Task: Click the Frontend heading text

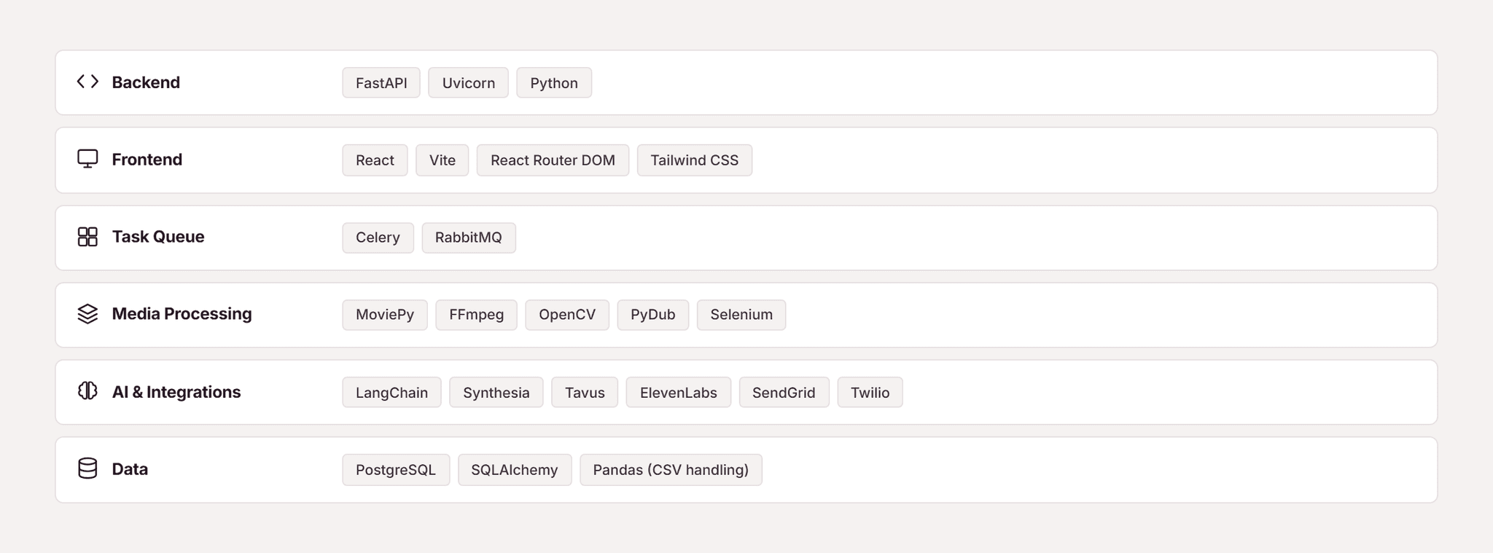Action: tap(147, 160)
